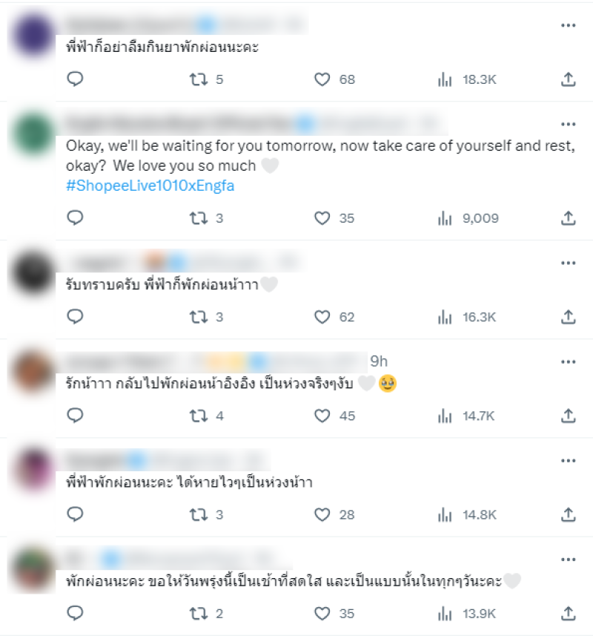Screen dimensions: 593x636
Task: Retweet the post with 62 likes
Action: pos(206,317)
